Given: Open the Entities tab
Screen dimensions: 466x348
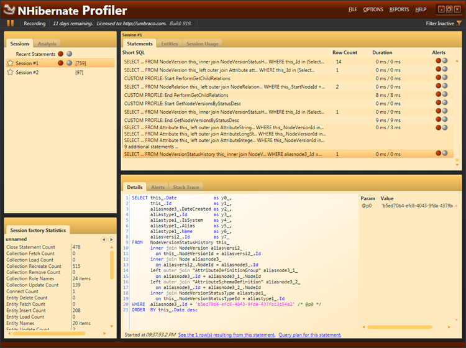Looking at the screenshot, I should 170,43.
